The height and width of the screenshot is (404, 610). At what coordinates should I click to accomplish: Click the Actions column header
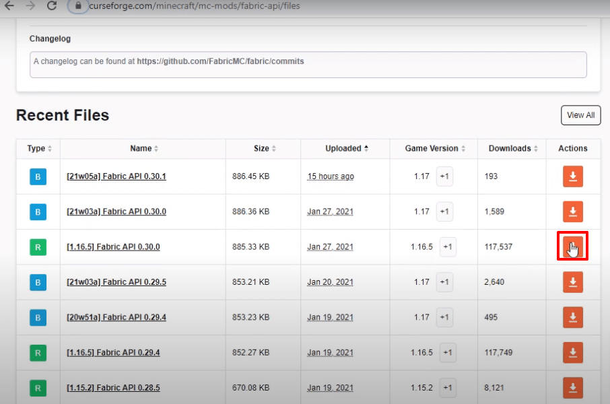pyautogui.click(x=573, y=148)
